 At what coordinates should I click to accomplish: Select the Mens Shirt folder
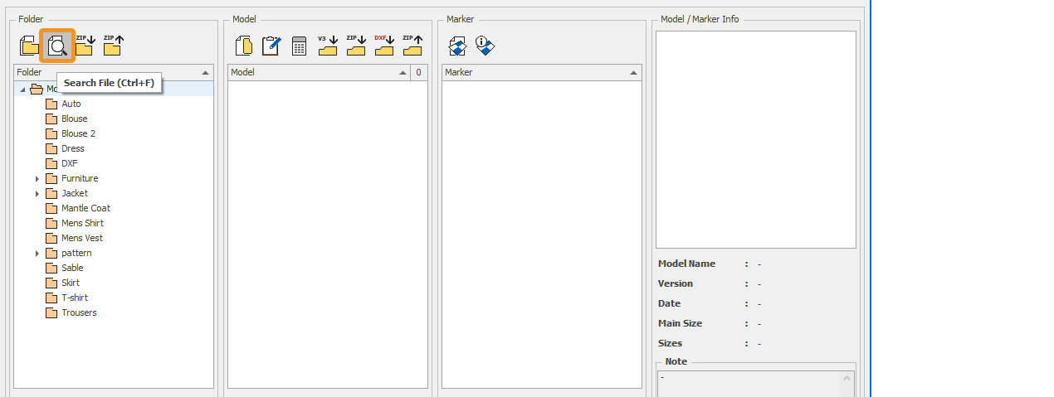[82, 223]
